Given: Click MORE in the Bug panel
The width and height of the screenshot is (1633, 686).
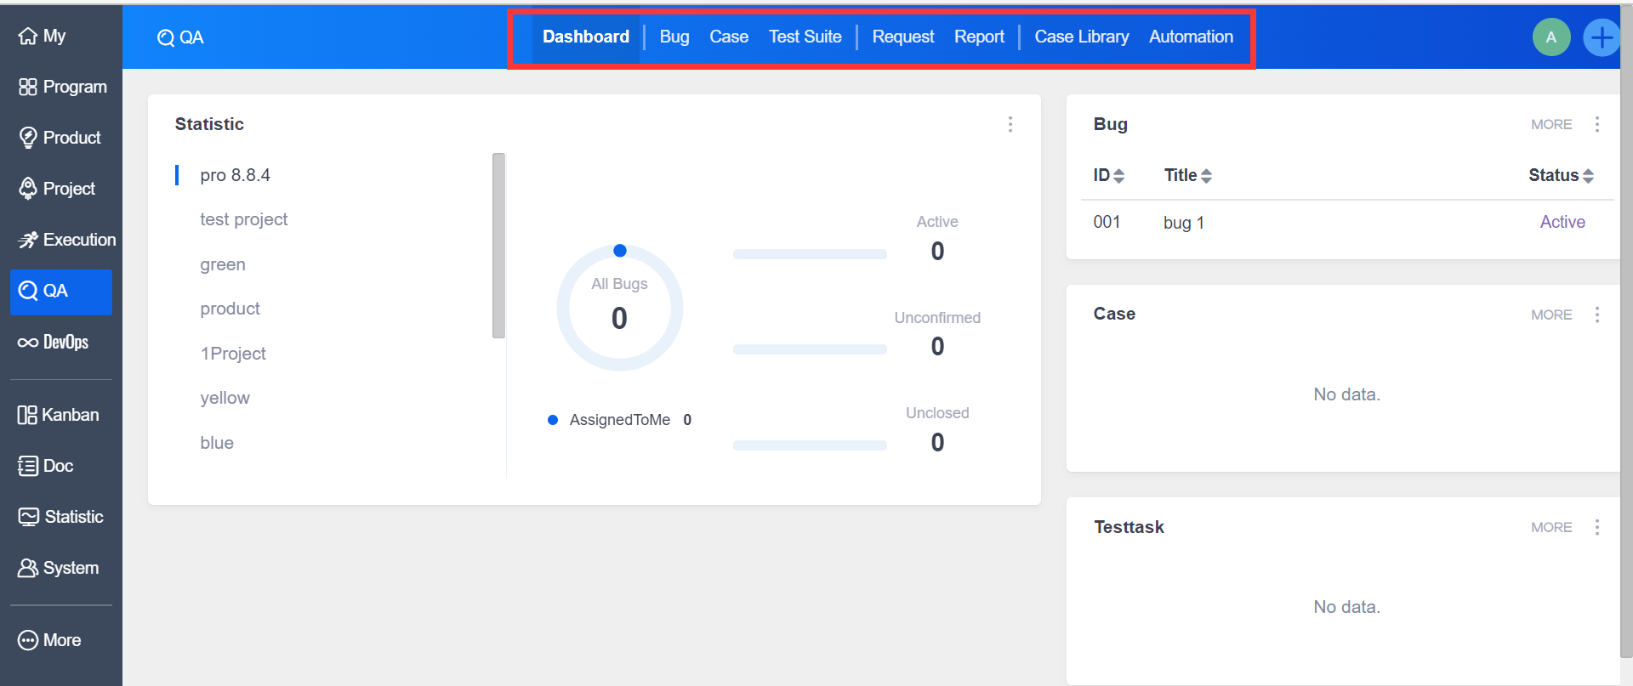Looking at the screenshot, I should pyautogui.click(x=1550, y=124).
